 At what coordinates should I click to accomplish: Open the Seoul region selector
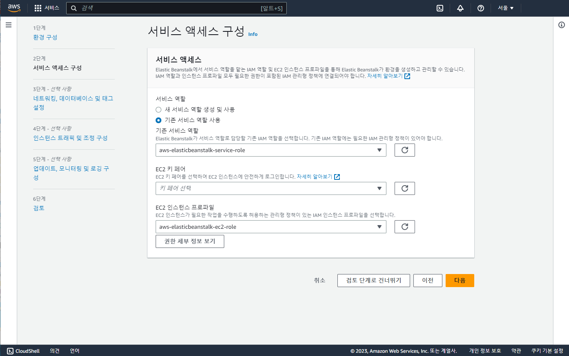[506, 8]
